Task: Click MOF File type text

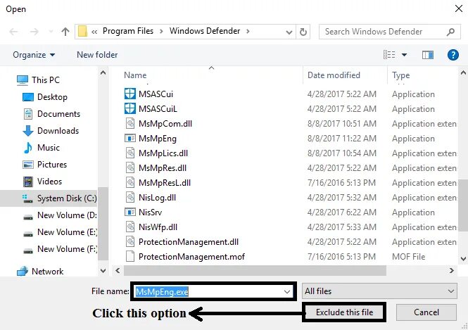Action: (408, 257)
